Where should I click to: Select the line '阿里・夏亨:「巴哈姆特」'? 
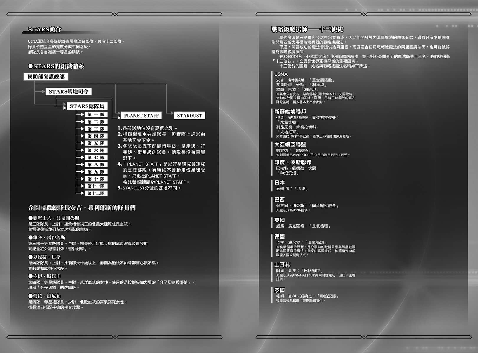(x=300, y=271)
